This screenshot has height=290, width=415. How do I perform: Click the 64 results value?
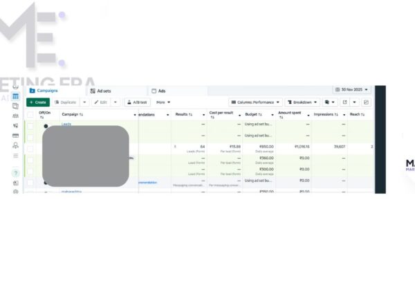pos(203,147)
